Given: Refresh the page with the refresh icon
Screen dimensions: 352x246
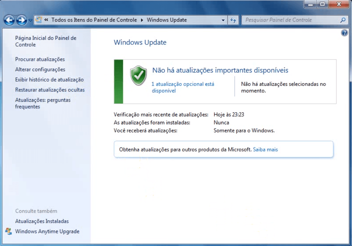Looking at the screenshot, I should 233,20.
